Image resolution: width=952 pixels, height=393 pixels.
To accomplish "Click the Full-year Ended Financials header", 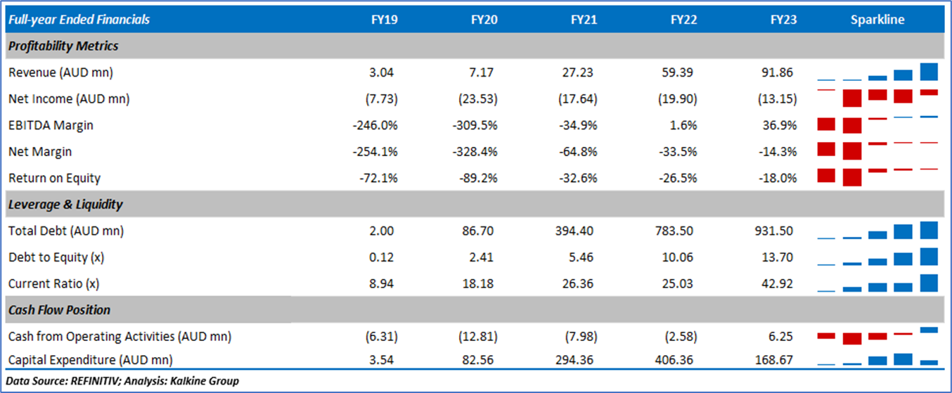I will [x=79, y=20].
